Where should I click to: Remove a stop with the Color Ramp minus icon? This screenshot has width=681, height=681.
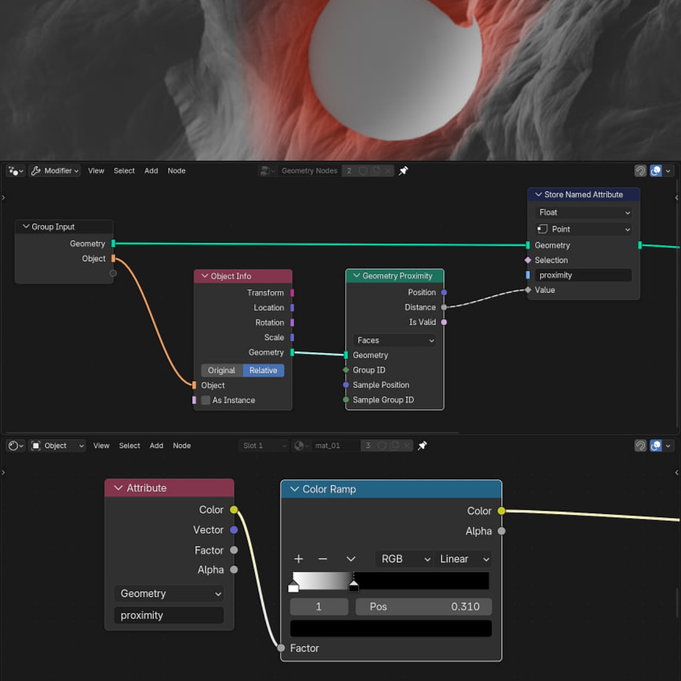322,559
